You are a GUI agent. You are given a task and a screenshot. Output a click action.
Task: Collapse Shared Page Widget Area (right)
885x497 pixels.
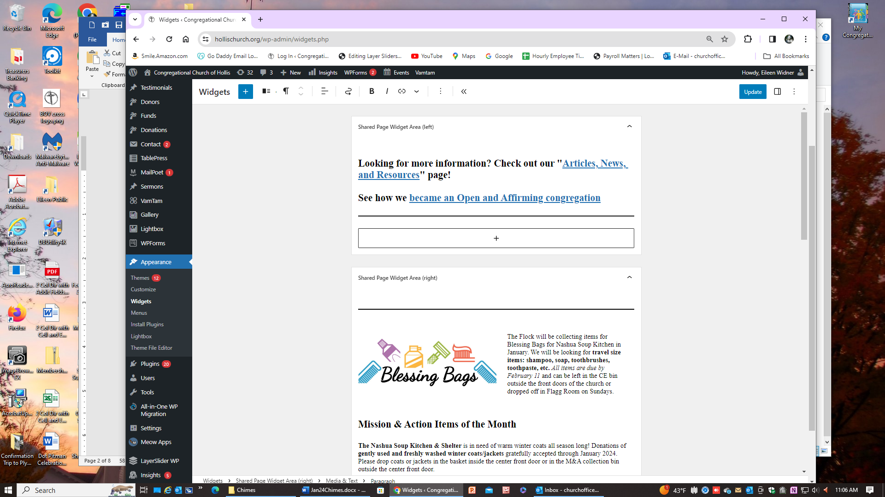tap(629, 277)
